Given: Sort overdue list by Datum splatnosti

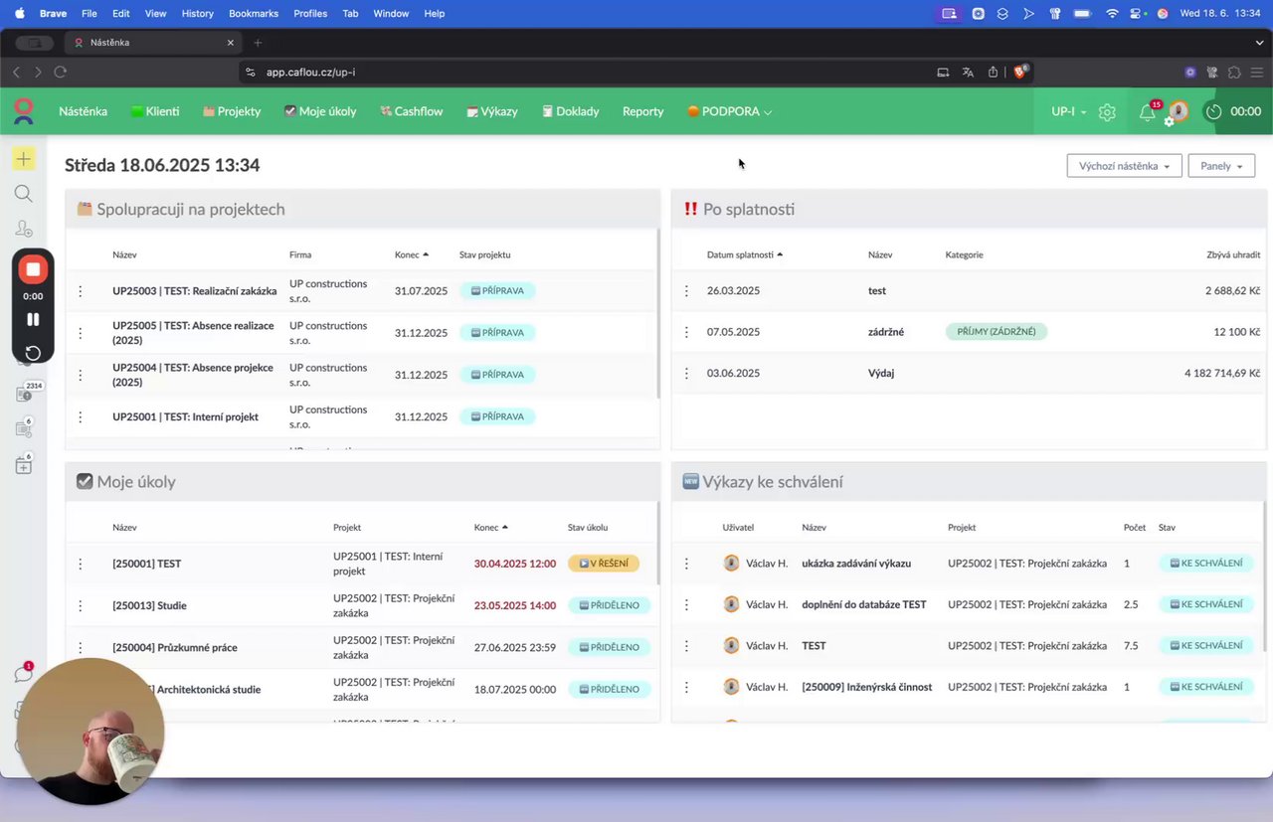Looking at the screenshot, I should click(745, 254).
